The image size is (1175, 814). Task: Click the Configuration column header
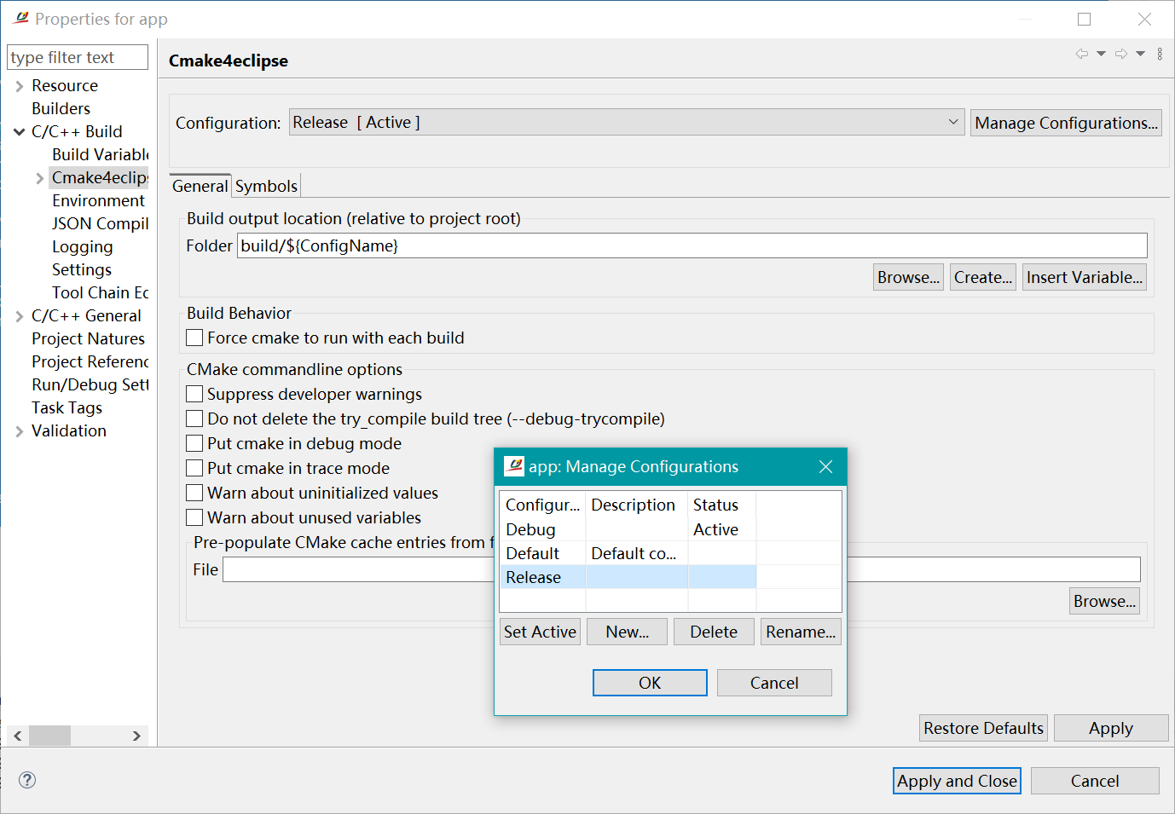542,505
